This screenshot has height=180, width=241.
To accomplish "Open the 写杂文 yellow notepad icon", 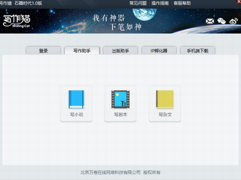I will click(x=165, y=100).
